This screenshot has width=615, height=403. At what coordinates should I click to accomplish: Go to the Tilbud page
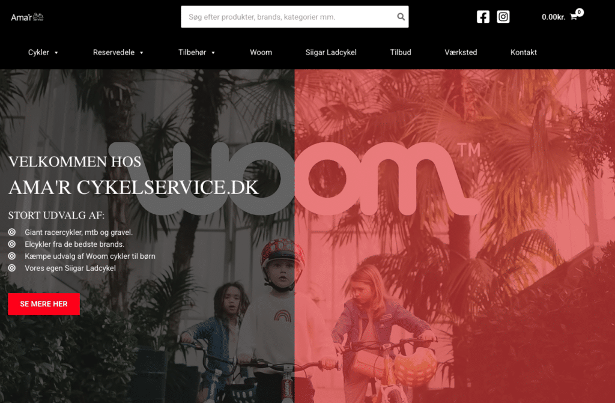click(401, 52)
